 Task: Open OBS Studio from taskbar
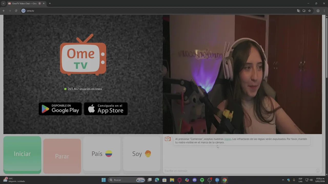[x=210, y=180]
